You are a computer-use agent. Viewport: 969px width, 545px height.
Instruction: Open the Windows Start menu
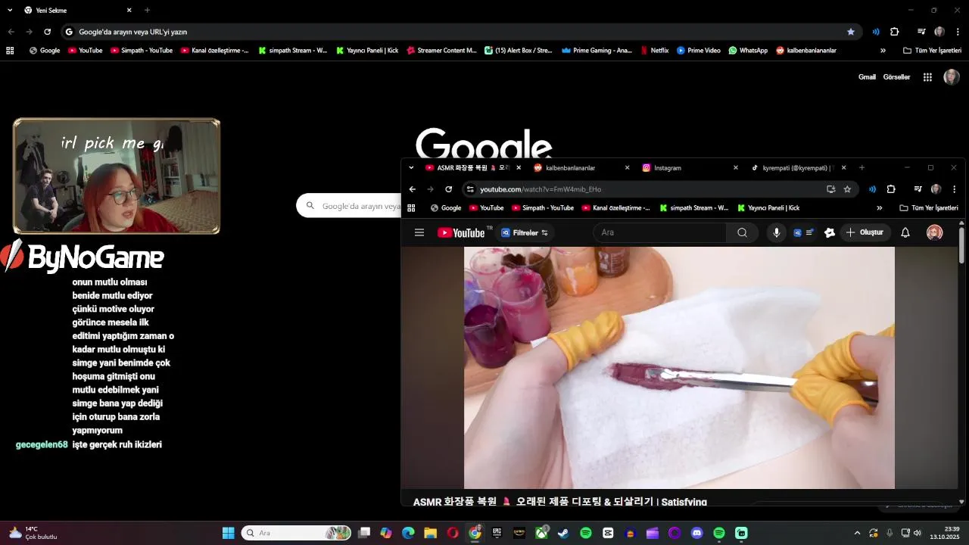(228, 533)
